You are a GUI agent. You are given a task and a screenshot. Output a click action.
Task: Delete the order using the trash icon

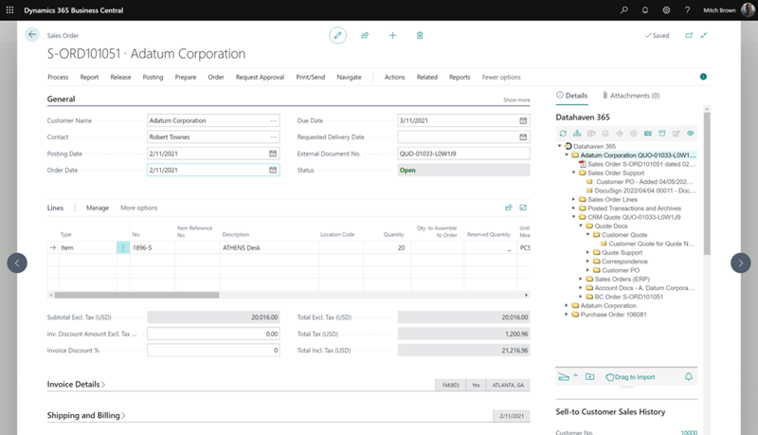(x=420, y=35)
